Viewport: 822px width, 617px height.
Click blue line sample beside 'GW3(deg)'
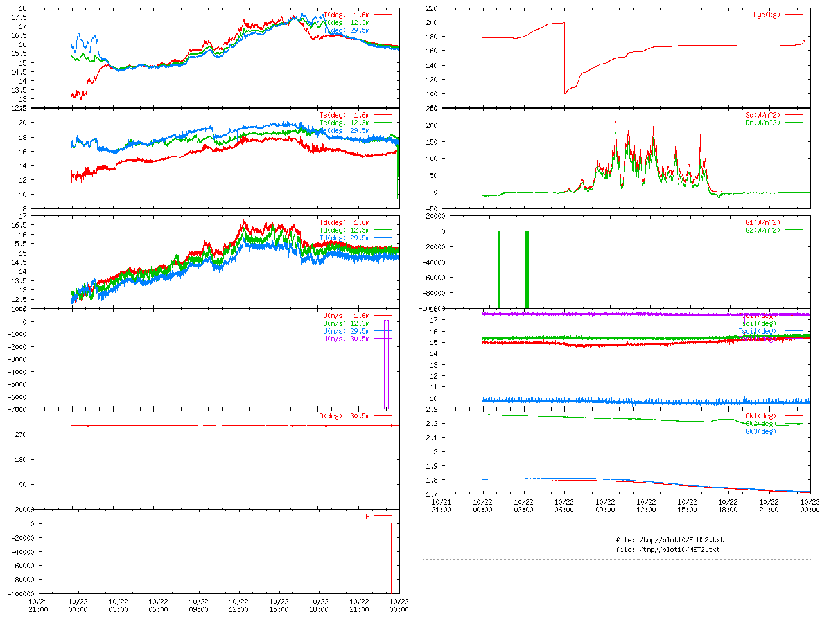[794, 431]
